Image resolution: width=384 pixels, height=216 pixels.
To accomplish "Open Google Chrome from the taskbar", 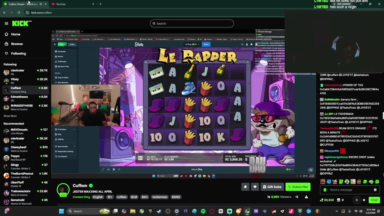I will 247,211.
